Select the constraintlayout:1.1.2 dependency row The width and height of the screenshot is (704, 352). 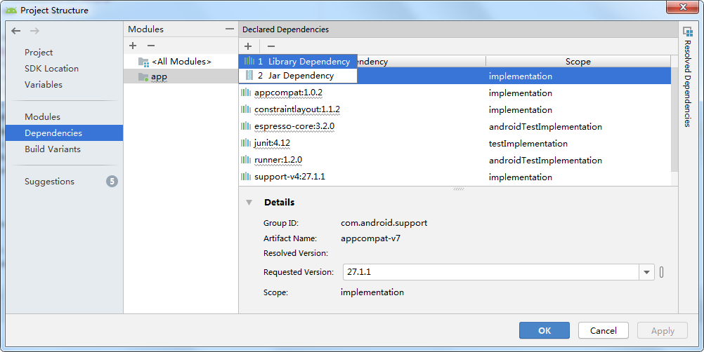(x=455, y=109)
